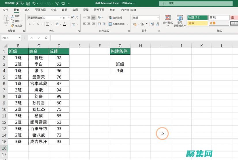Expand the orientation dropdown arrow

103,18
